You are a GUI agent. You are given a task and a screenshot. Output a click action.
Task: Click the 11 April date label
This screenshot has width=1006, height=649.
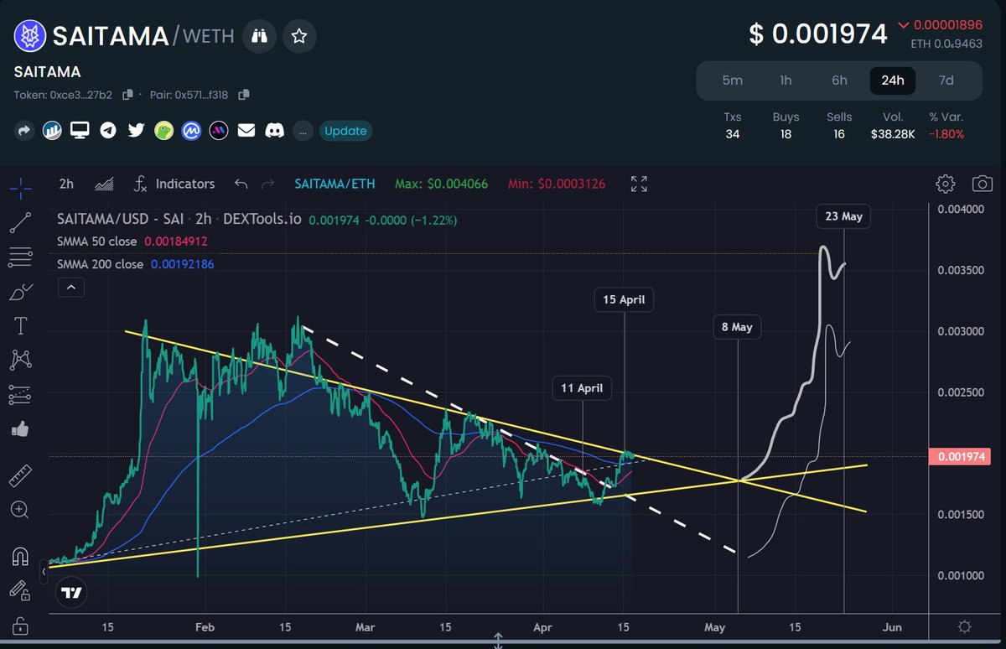coord(583,388)
